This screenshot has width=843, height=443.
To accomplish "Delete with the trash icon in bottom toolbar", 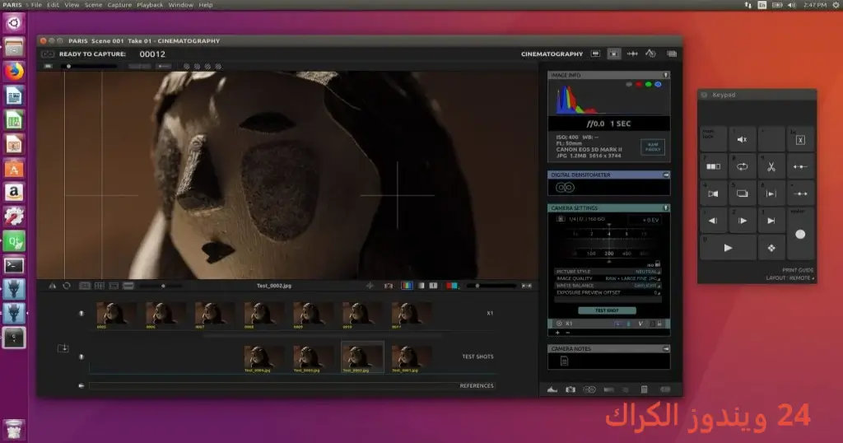I will click(644, 389).
